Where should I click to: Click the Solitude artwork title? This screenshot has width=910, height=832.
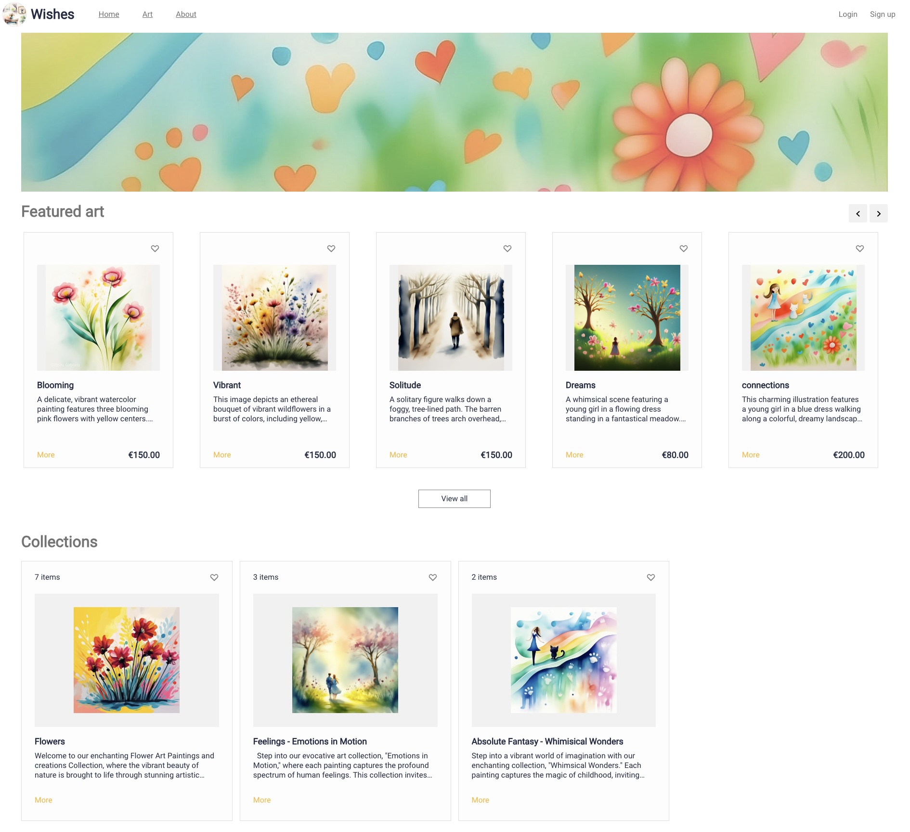coord(405,385)
